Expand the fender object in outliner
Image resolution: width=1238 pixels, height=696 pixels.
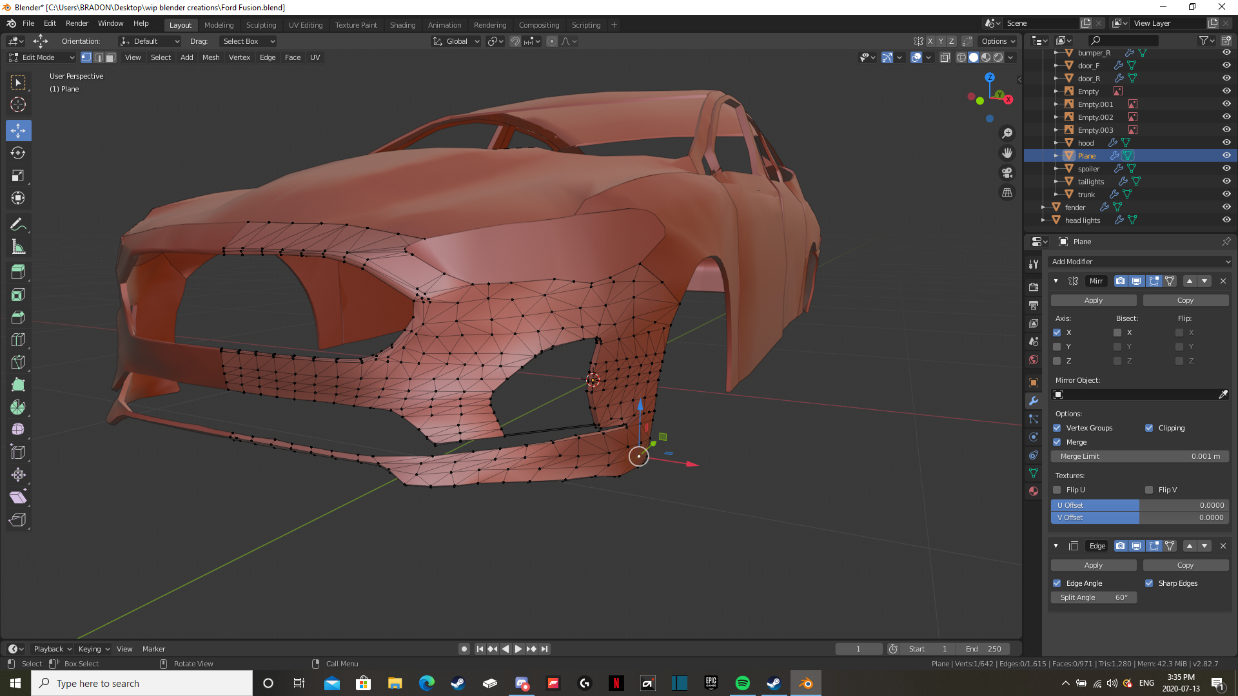pyautogui.click(x=1043, y=208)
